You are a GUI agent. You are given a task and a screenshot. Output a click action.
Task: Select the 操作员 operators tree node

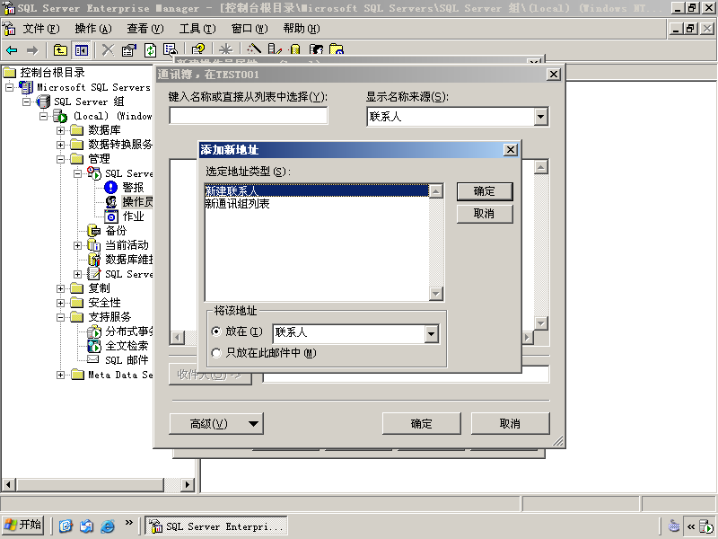pyautogui.click(x=137, y=201)
